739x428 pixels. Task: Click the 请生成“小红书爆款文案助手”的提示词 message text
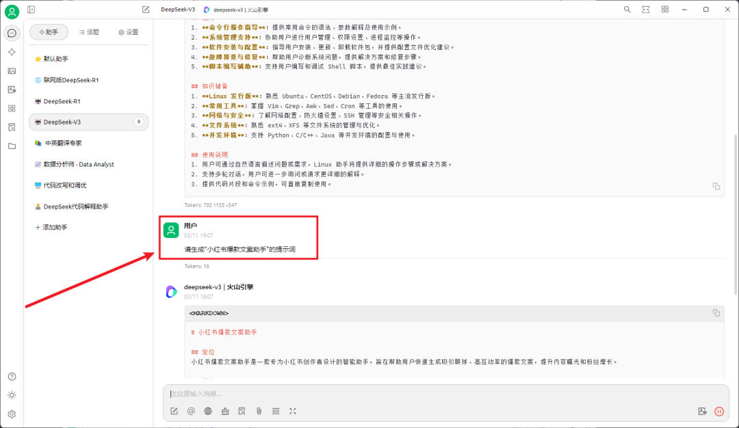[x=240, y=250]
